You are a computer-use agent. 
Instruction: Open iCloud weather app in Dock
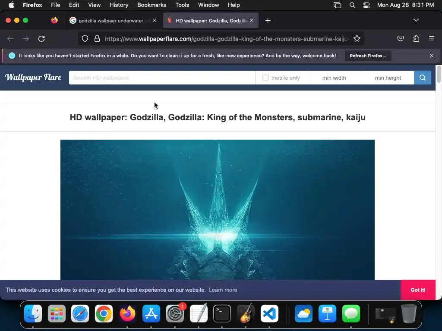click(303, 314)
